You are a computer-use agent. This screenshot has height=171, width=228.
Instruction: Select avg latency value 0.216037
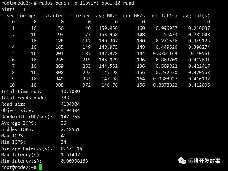tap(199, 28)
